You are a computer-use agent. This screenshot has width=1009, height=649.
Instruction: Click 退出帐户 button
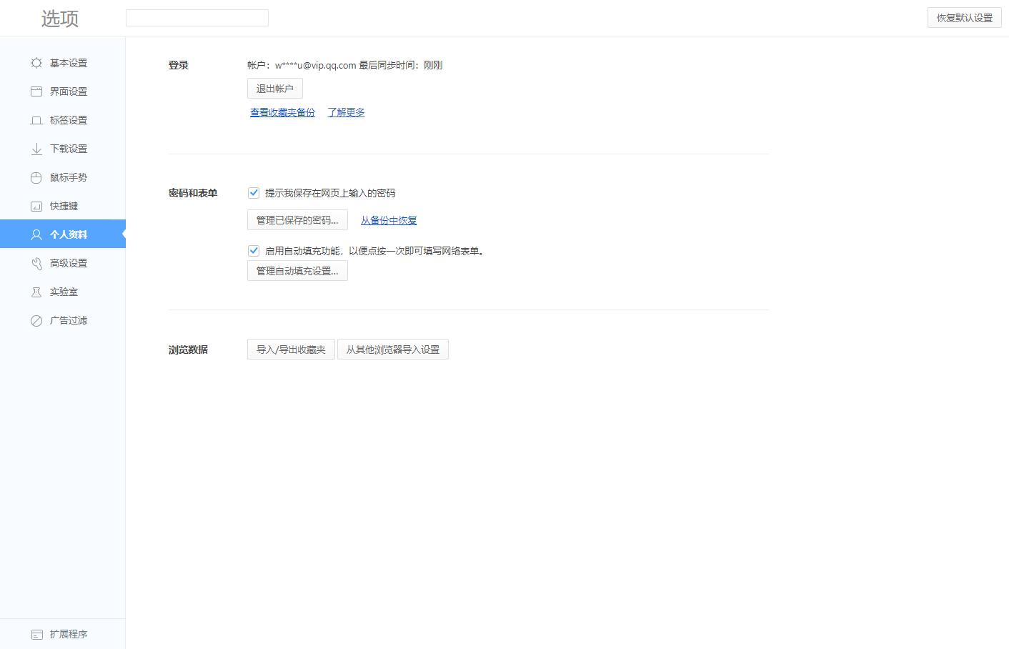275,89
